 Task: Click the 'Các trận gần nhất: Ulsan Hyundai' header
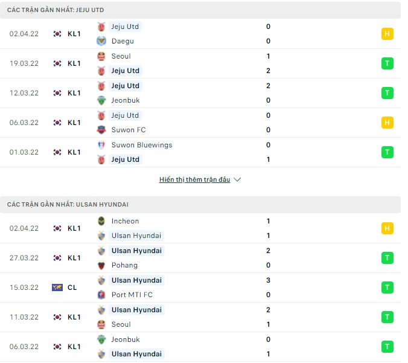click(68, 205)
